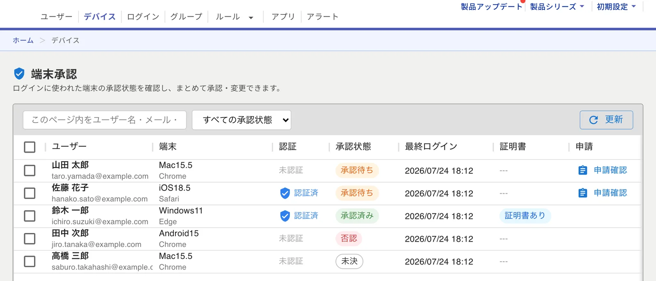Click the refresh icon in 更新 button
The height and width of the screenshot is (281, 656).
tap(593, 120)
